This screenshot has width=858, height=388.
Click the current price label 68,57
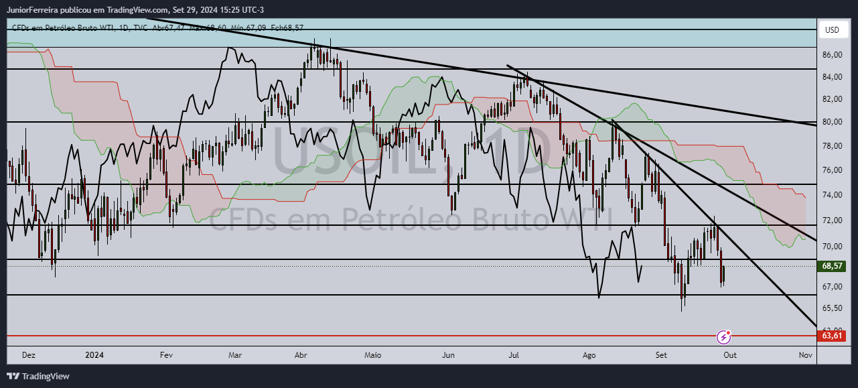pyautogui.click(x=832, y=266)
